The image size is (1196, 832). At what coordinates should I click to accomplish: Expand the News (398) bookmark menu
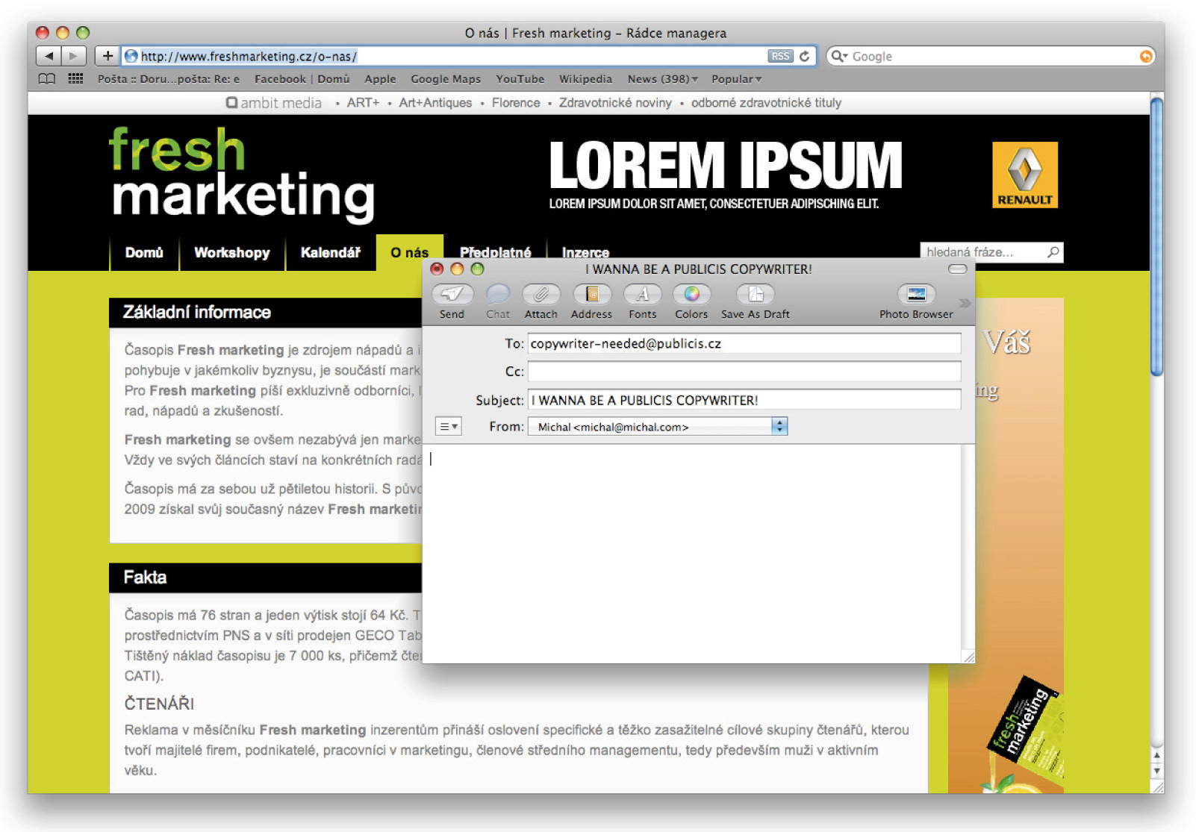pos(662,78)
